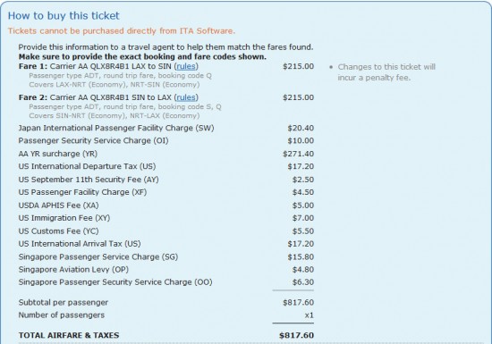Click the AA YR surcharge row
492x344 pixels.
coord(166,154)
